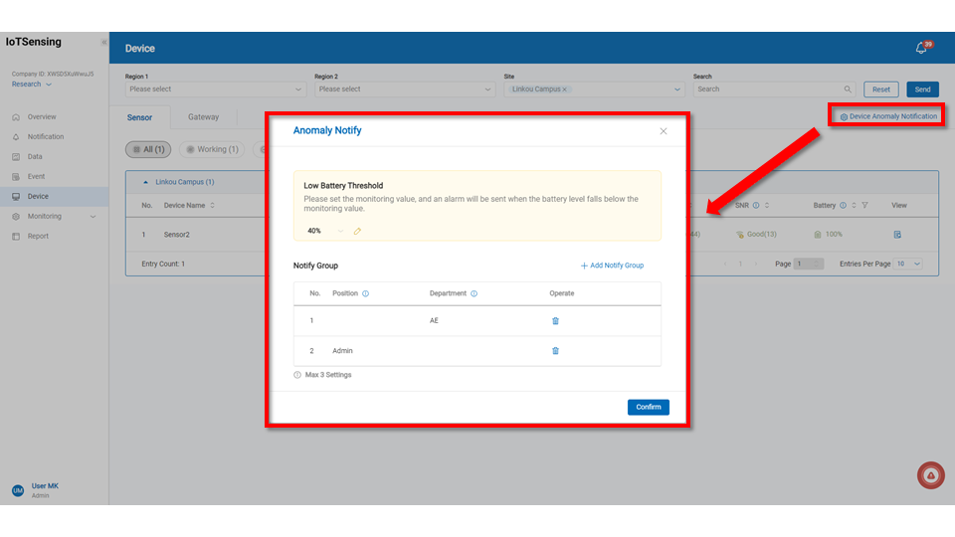
Task: Open Notification in the sidebar menu
Action: coord(45,137)
